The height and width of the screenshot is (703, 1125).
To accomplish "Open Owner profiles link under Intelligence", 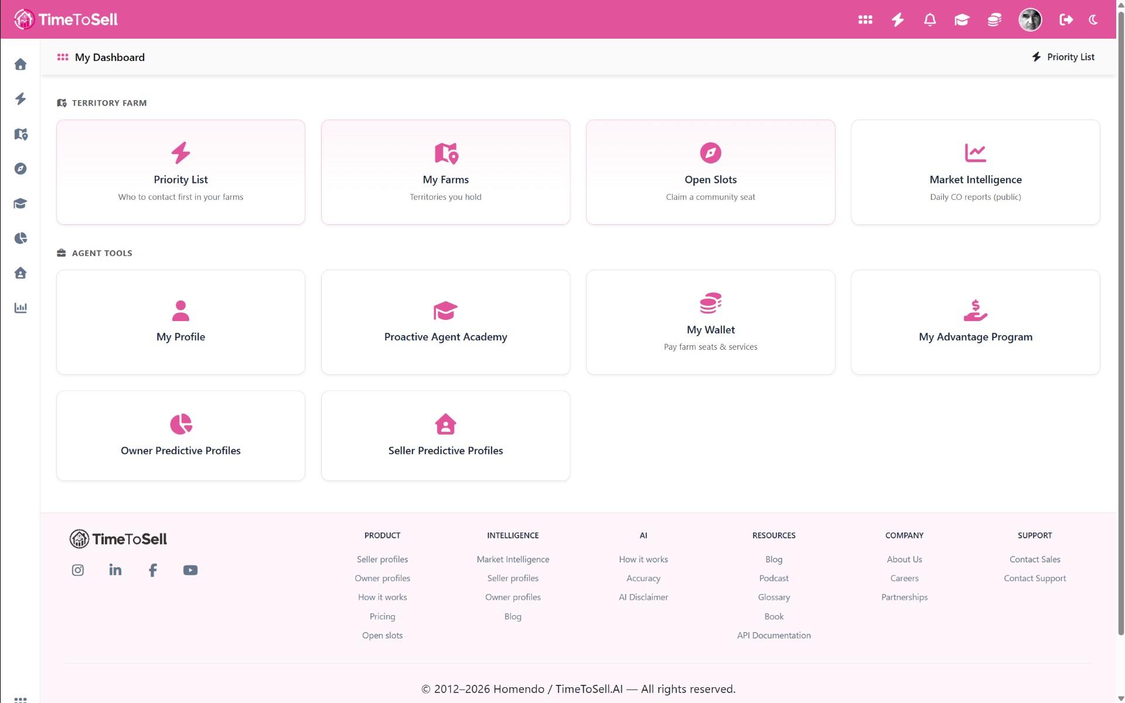I will pos(513,597).
